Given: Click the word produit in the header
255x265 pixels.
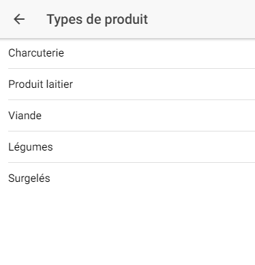Looking at the screenshot, I should (x=126, y=19).
